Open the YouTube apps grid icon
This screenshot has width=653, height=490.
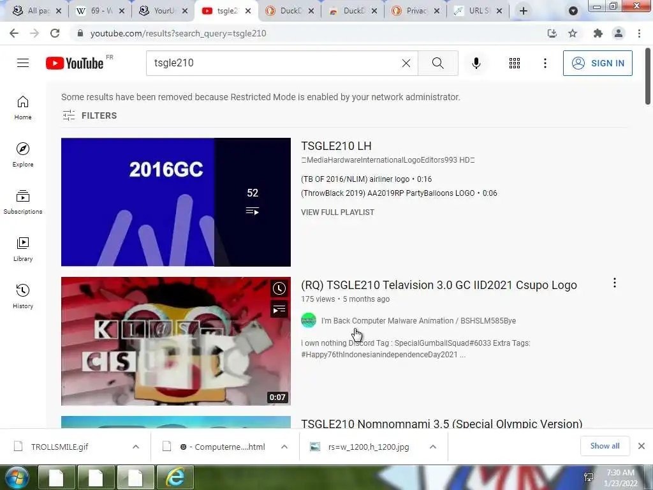pyautogui.click(x=515, y=63)
